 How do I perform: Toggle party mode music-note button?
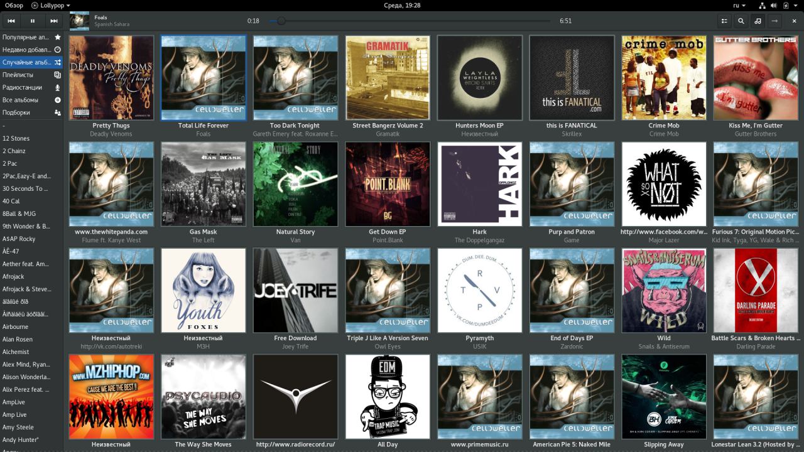coord(758,21)
